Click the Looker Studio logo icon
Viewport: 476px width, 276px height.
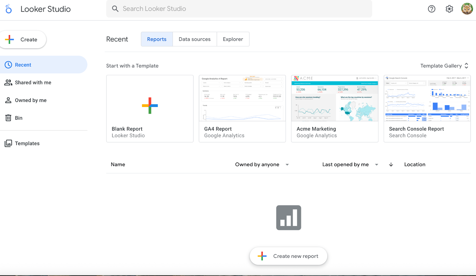coord(9,9)
